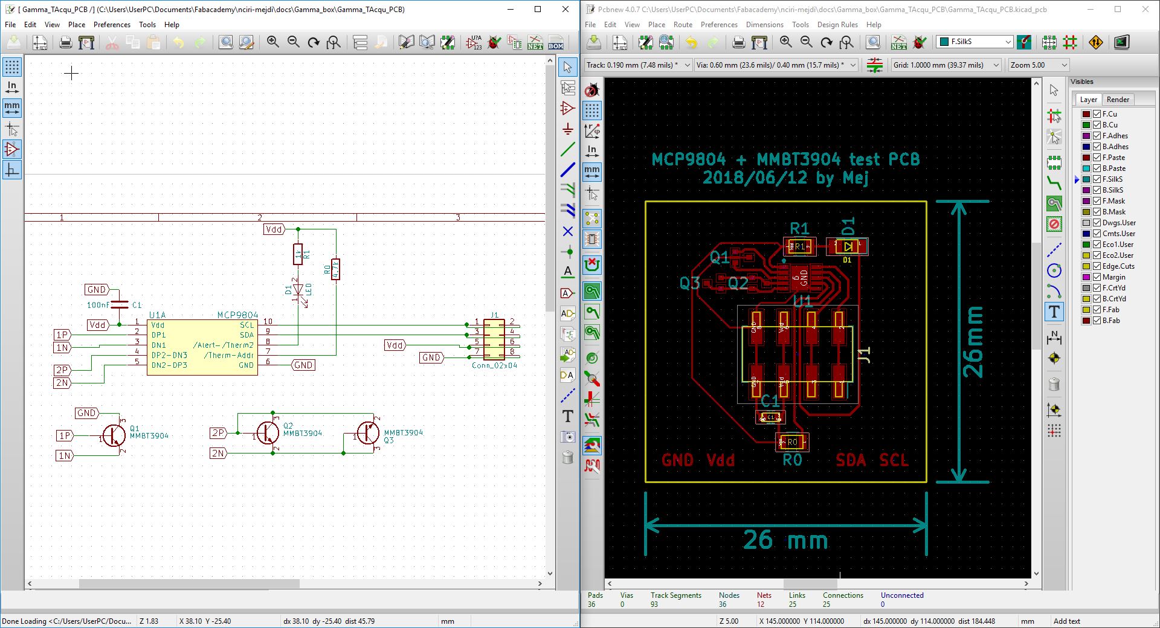Open the Preferences menu in Eeschema
Image resolution: width=1160 pixels, height=628 pixels.
(x=112, y=25)
